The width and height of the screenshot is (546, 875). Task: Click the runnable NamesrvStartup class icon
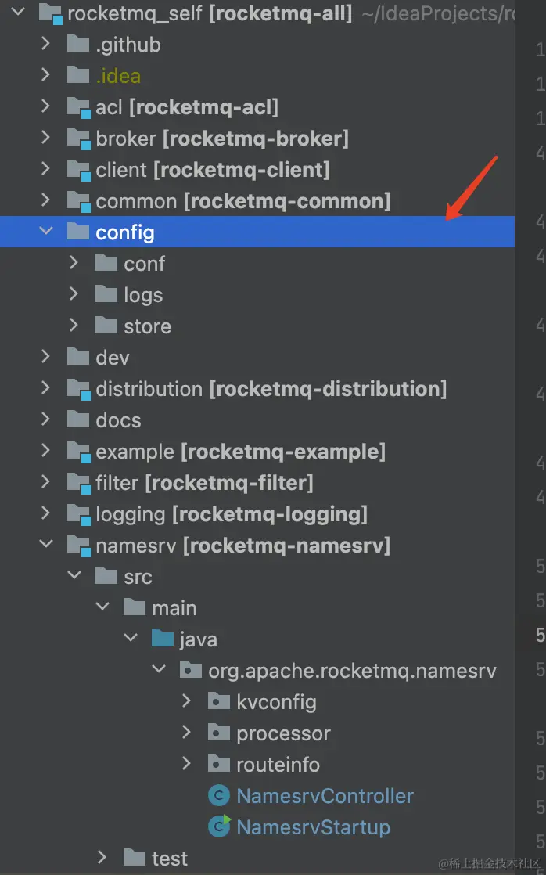(x=219, y=826)
